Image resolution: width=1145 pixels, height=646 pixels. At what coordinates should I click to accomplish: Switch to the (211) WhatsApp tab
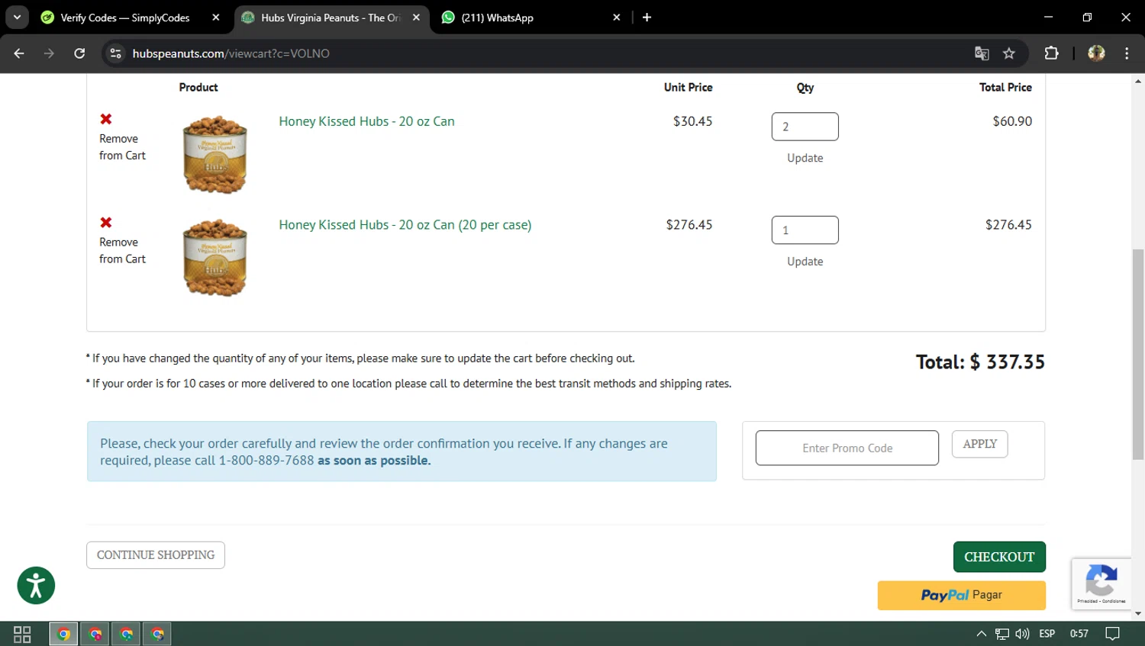[497, 18]
